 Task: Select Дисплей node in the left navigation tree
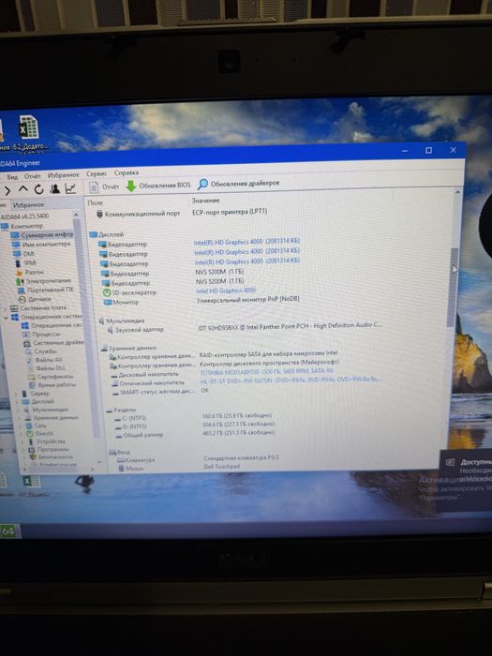click(38, 401)
